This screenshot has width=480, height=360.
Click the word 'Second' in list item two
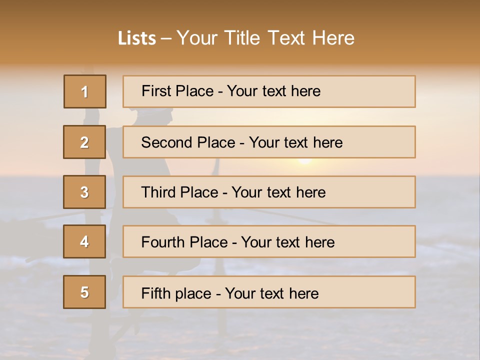(x=166, y=142)
